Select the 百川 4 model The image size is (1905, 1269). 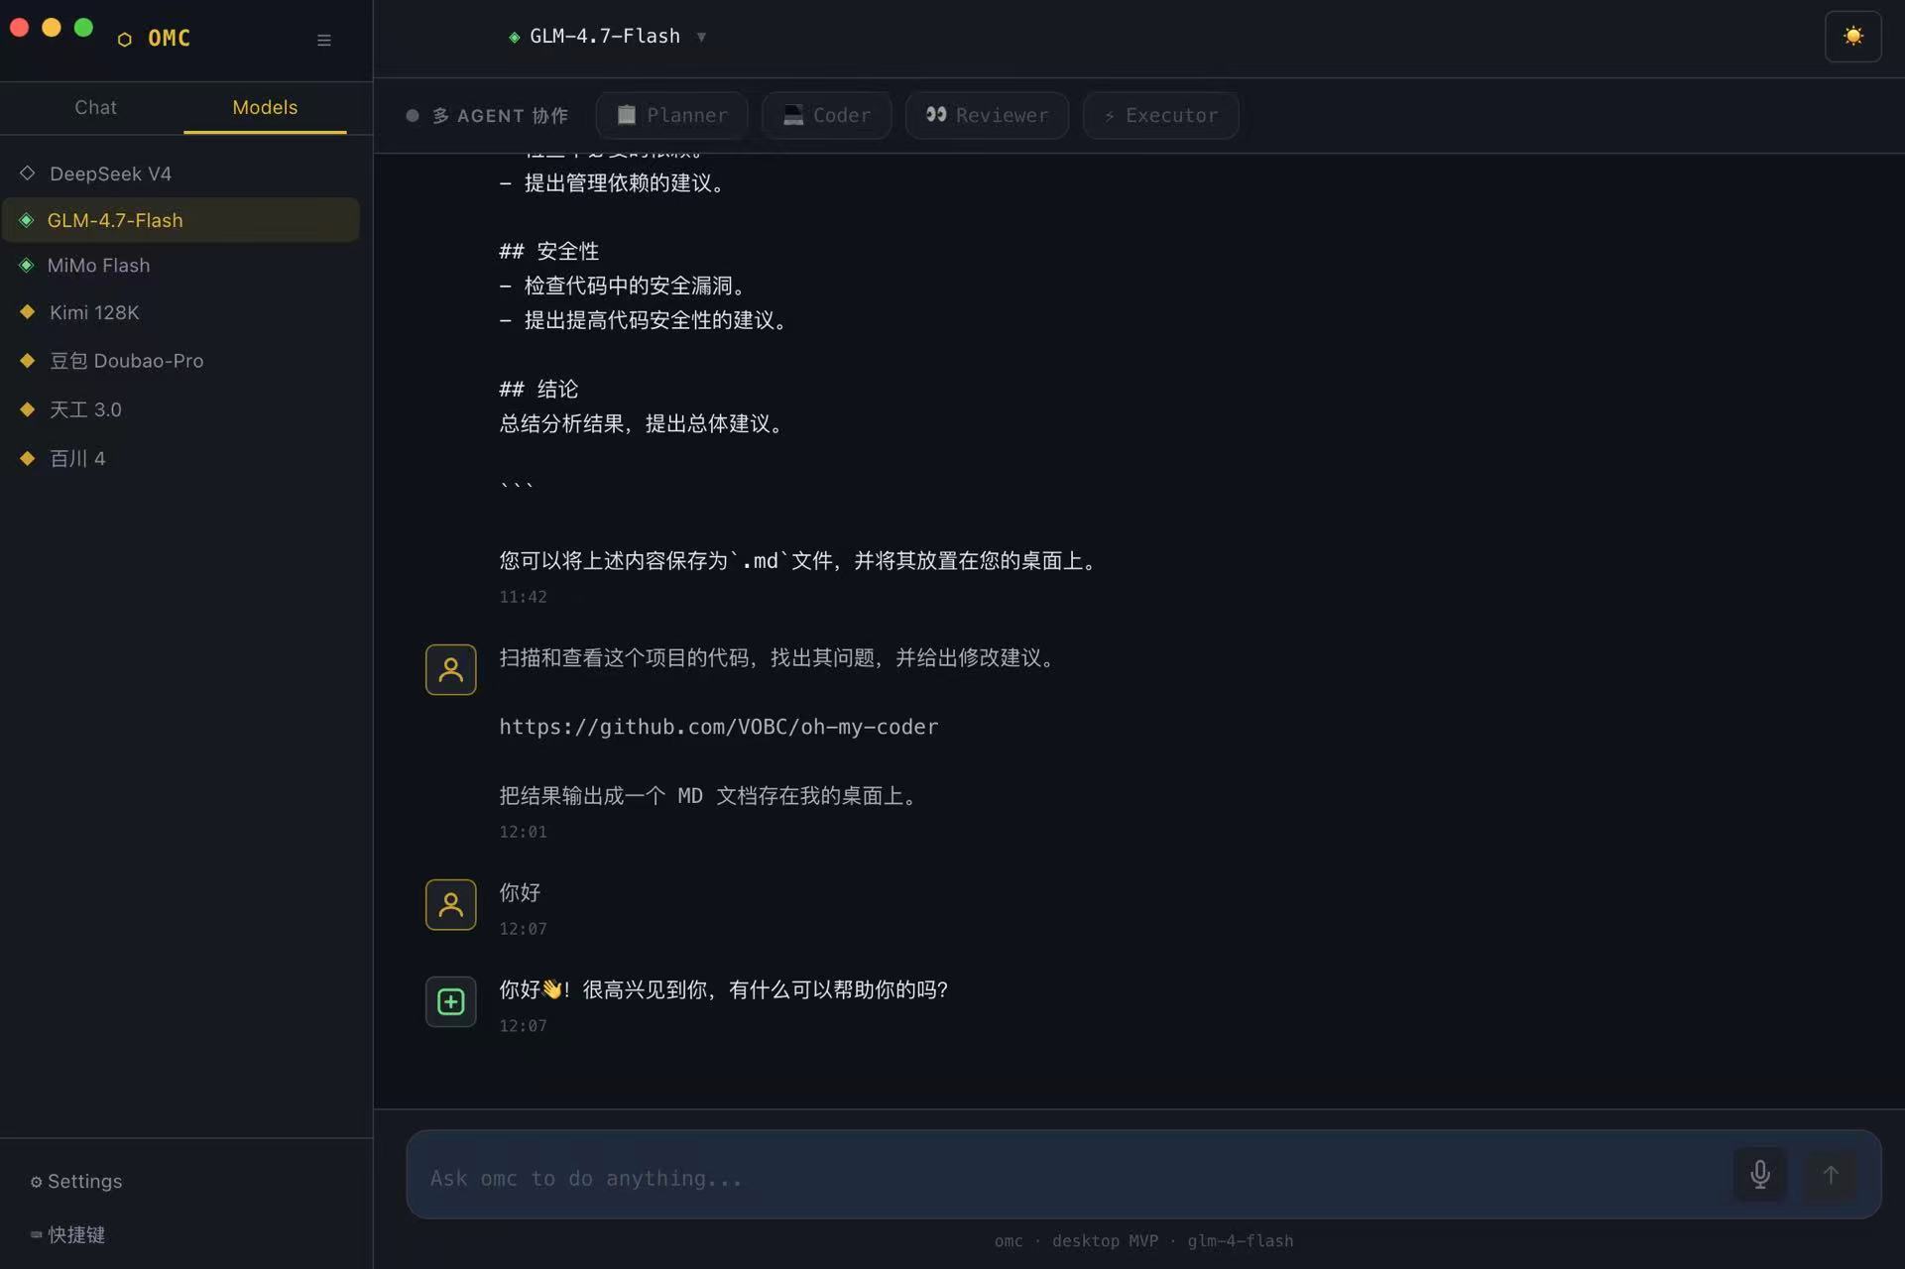[180, 458]
